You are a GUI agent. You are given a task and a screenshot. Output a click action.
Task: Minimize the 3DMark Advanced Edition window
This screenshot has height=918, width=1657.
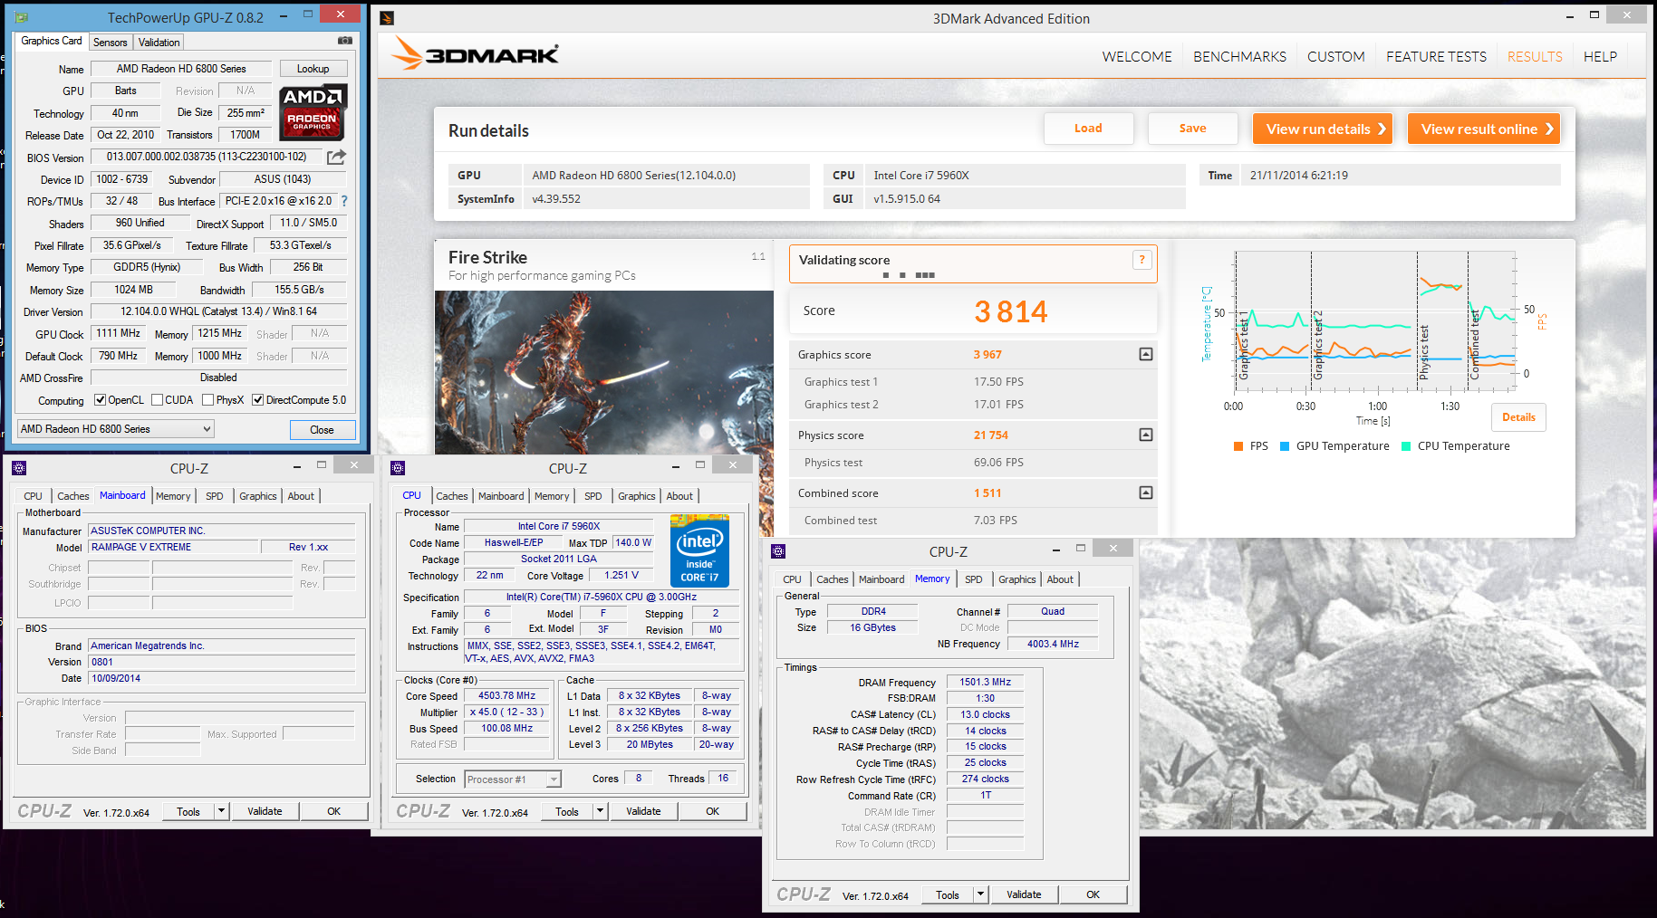[1570, 15]
